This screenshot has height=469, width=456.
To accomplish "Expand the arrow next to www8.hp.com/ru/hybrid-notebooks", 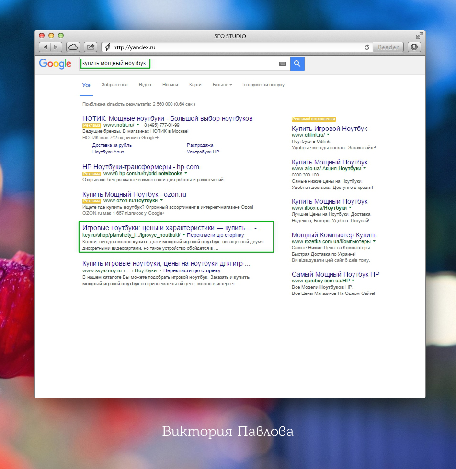I will point(186,173).
